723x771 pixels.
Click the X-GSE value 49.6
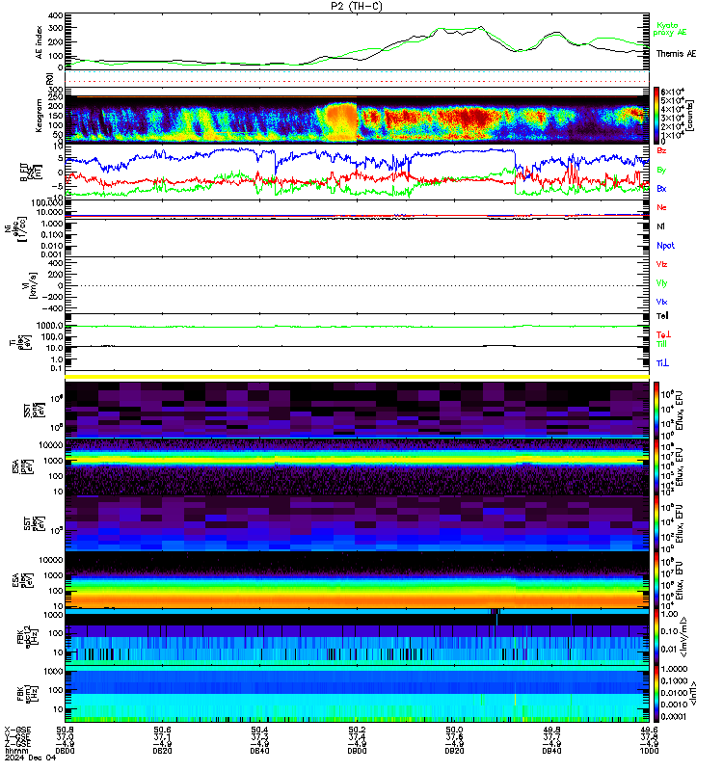tap(649, 731)
